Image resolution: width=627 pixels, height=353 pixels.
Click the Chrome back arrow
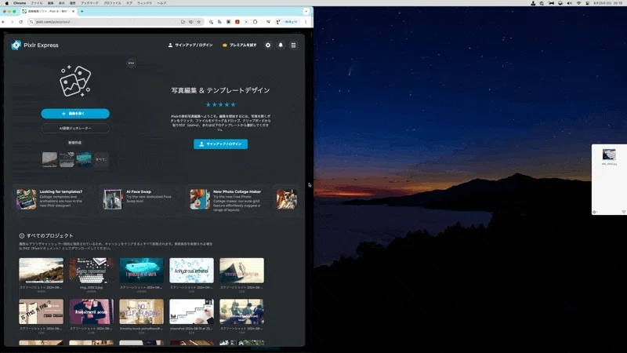pos(4,22)
